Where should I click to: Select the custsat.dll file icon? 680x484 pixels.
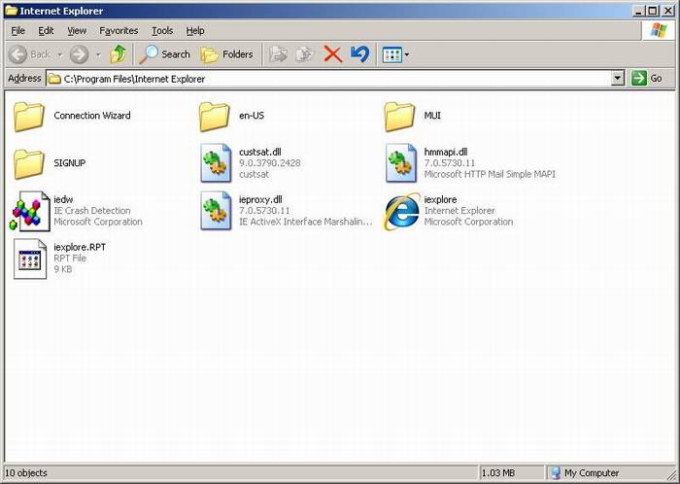(216, 163)
